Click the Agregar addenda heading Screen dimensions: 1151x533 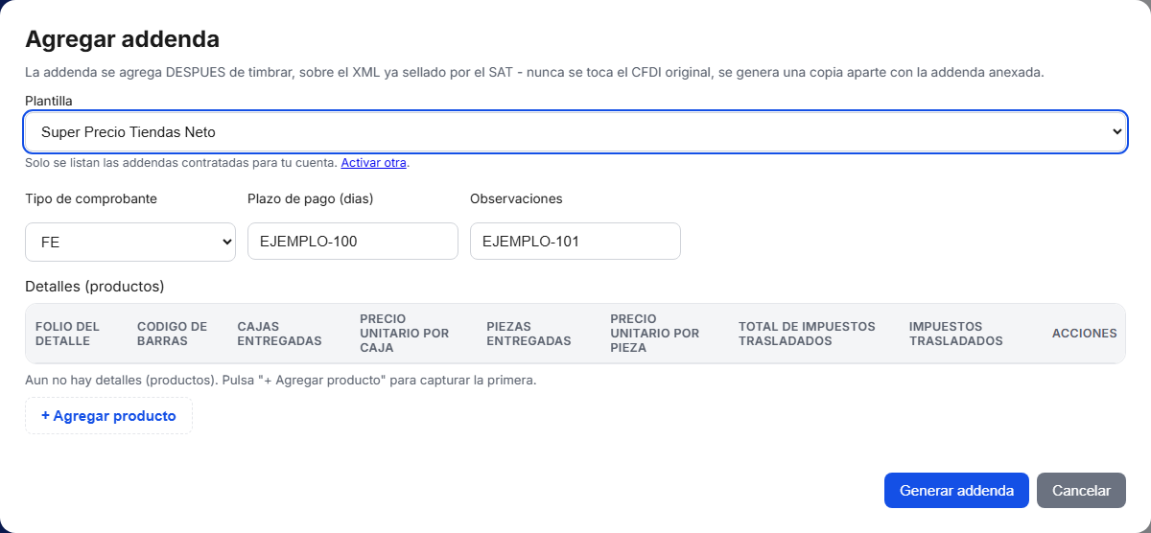point(123,39)
